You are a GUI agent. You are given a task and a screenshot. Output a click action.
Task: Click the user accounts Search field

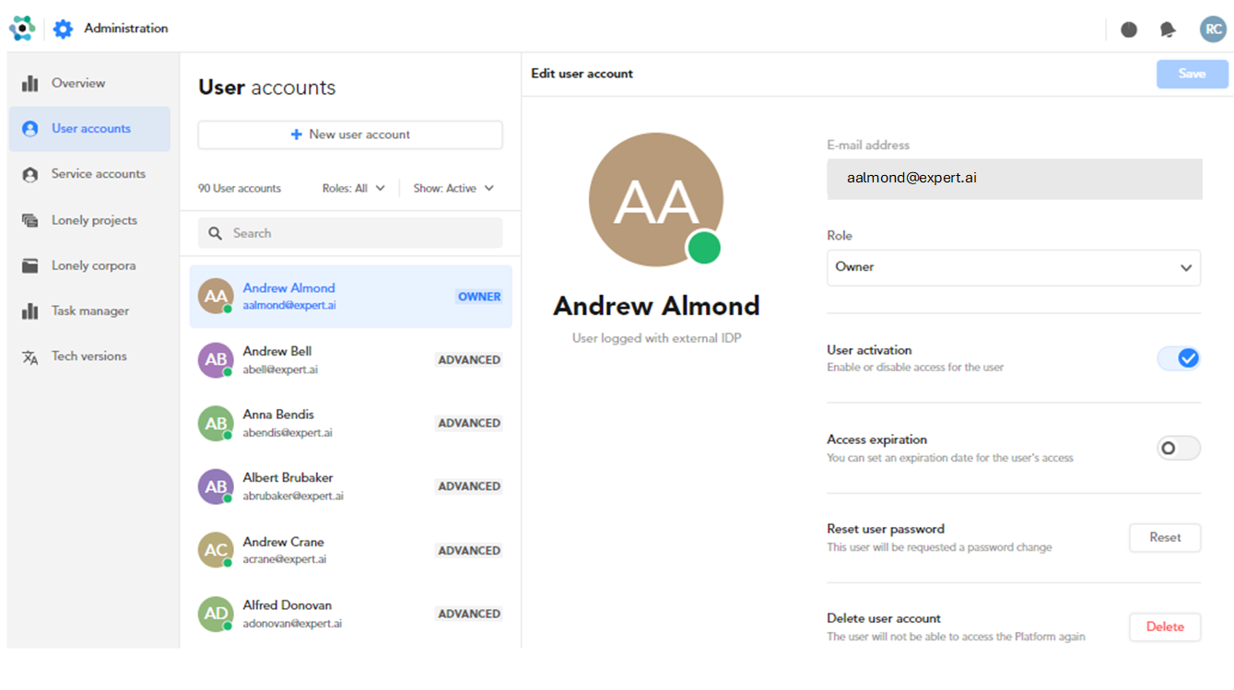pos(350,233)
